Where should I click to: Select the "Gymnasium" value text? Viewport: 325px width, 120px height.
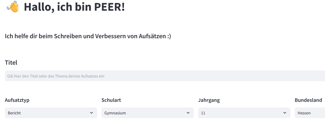tap(115, 113)
